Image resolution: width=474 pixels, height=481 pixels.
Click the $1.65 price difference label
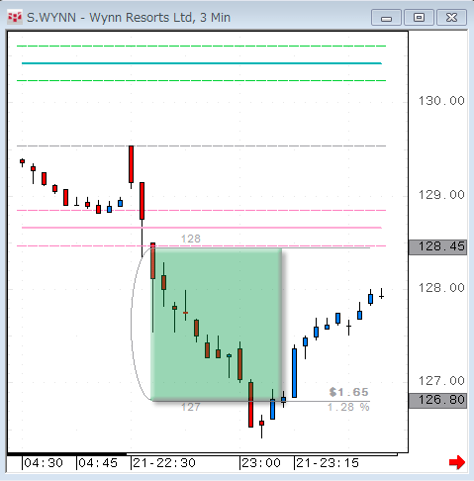pos(348,392)
